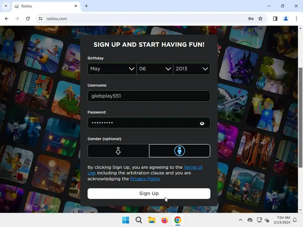Click the display/network tray icon
This screenshot has width=303, height=227.
click(x=259, y=220)
